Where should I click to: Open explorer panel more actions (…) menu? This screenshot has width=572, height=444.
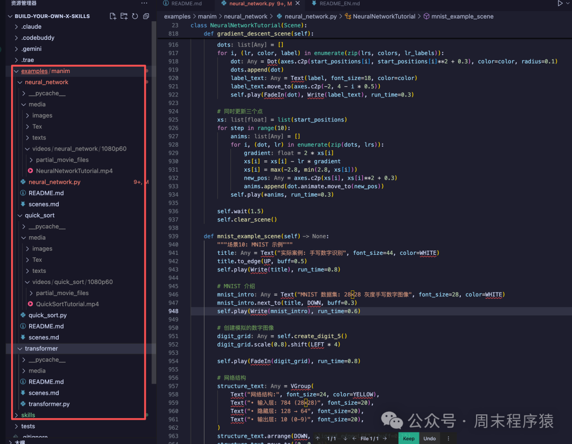click(x=144, y=3)
